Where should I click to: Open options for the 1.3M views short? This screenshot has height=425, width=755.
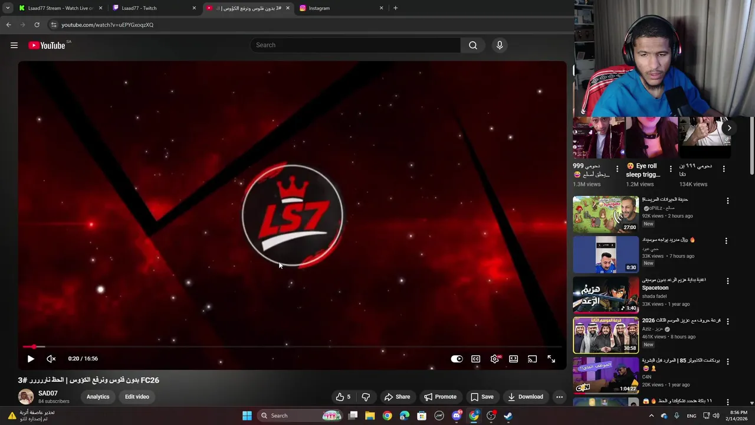(x=618, y=169)
